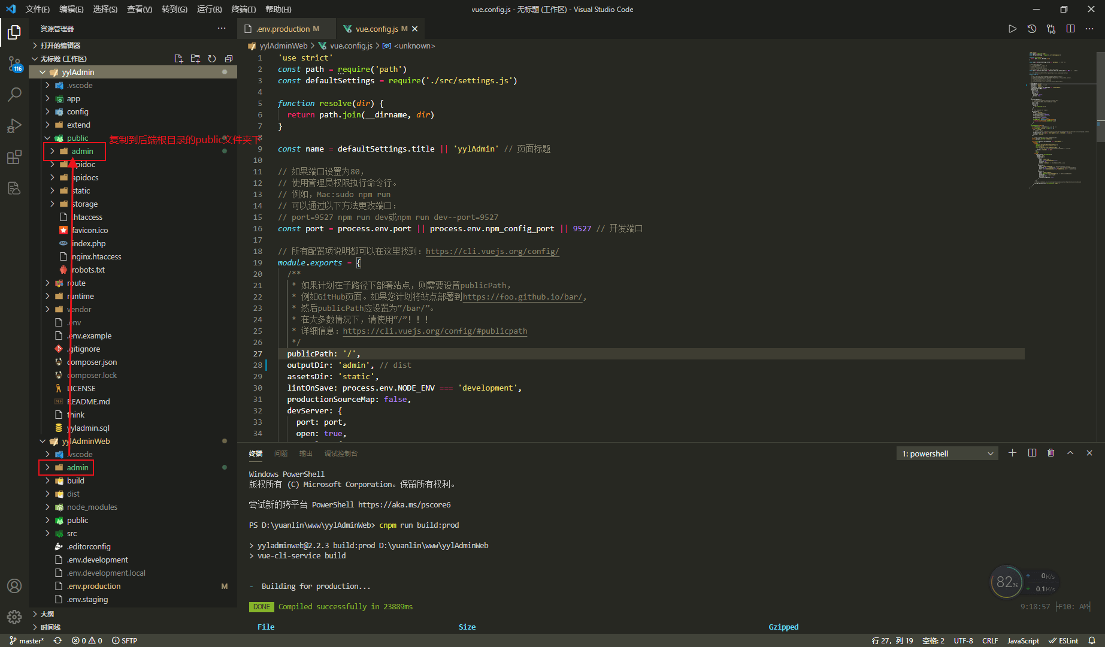Maximize terminal panel with up chevron
This screenshot has height=647, width=1105.
click(1070, 453)
